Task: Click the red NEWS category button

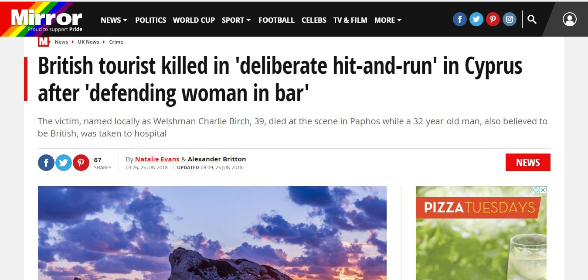Action: click(528, 162)
